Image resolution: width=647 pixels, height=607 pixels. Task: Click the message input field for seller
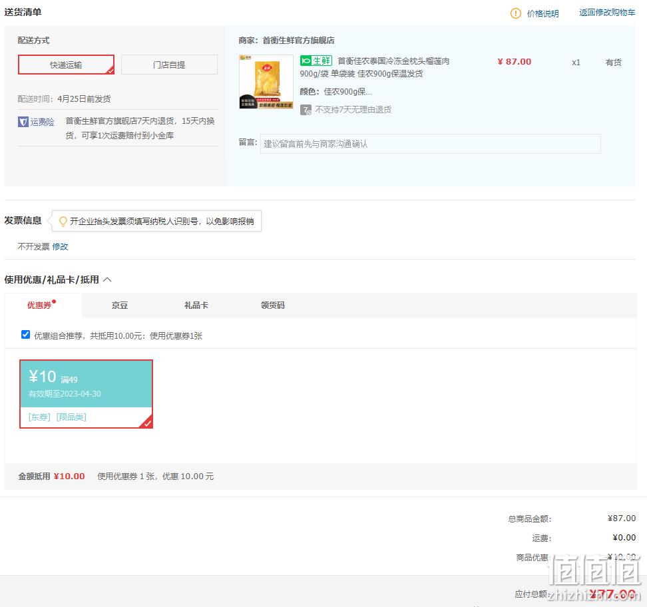click(x=431, y=144)
